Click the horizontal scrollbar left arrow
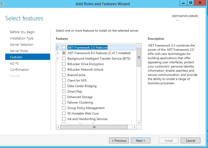This screenshot has width=208, height=148. [x=58, y=127]
